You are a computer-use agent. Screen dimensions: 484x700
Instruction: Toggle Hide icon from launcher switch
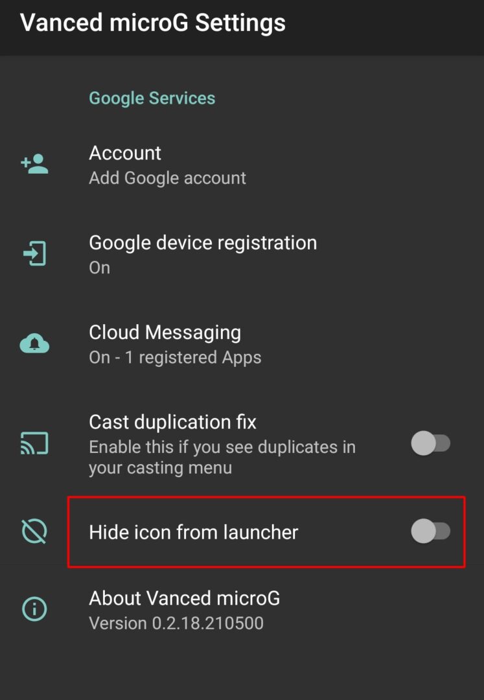pos(430,531)
